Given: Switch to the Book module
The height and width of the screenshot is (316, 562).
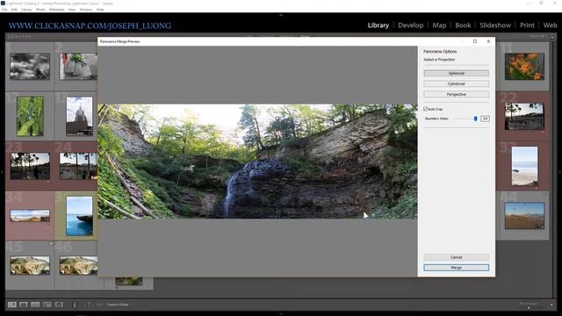Looking at the screenshot, I should coord(463,25).
